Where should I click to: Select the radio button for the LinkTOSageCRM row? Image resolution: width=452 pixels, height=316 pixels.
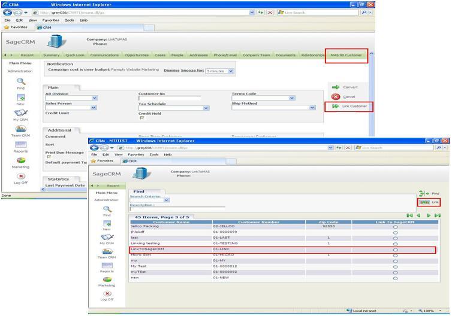tap(395, 249)
